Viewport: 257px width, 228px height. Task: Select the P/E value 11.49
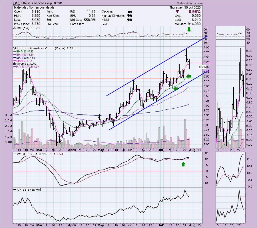91,12
